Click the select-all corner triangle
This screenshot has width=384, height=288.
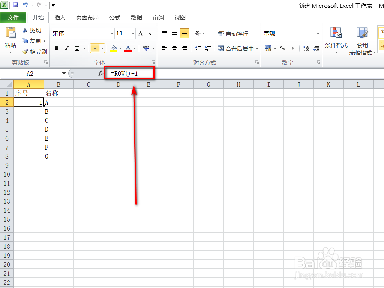[7, 84]
